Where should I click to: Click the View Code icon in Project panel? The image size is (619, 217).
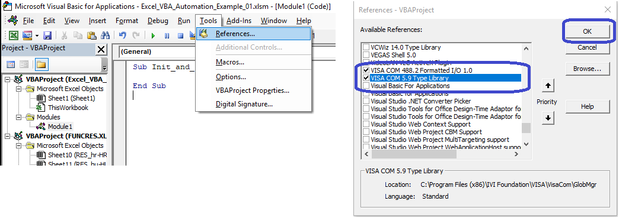[x=11, y=64]
